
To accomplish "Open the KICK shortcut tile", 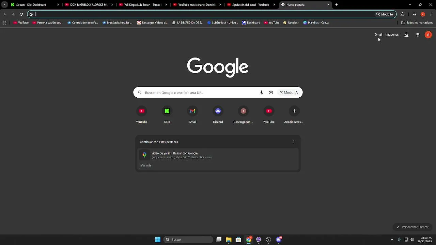I will [x=167, y=115].
